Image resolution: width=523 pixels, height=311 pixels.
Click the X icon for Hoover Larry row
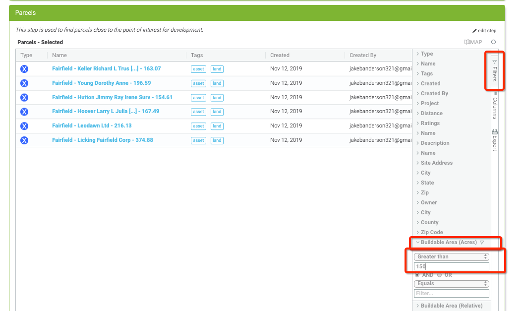(x=24, y=112)
